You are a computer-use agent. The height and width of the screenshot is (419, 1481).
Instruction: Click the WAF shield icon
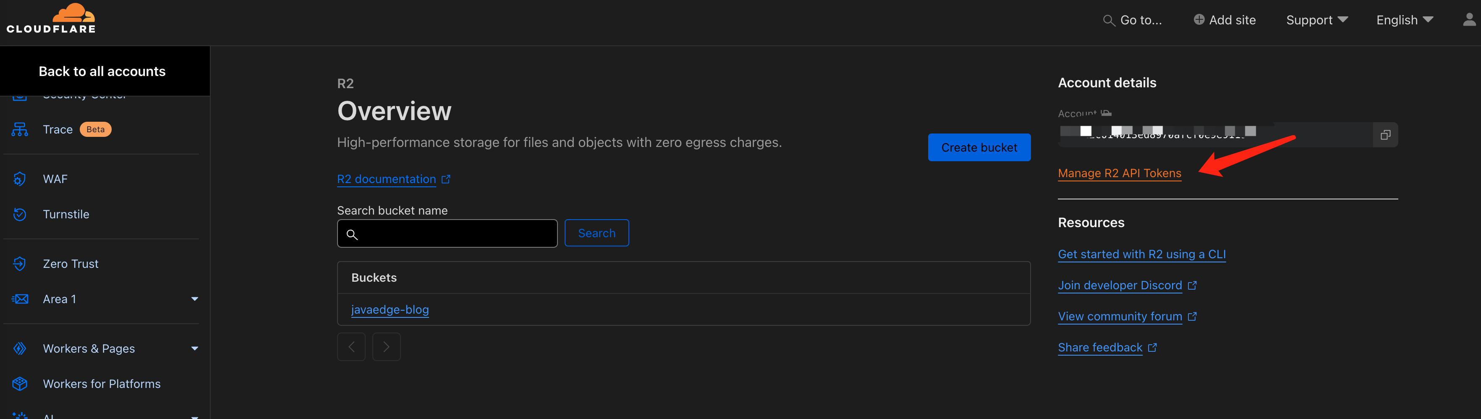coord(20,179)
